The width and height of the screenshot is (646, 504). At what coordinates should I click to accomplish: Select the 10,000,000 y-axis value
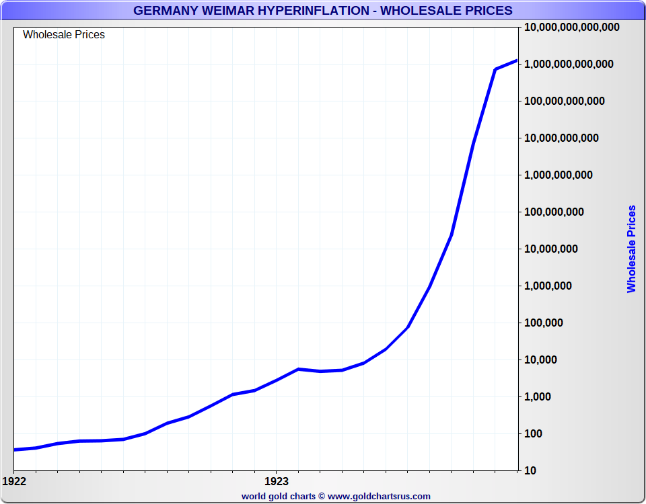click(x=552, y=249)
